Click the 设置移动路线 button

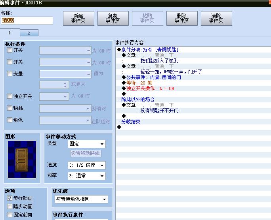86,153
